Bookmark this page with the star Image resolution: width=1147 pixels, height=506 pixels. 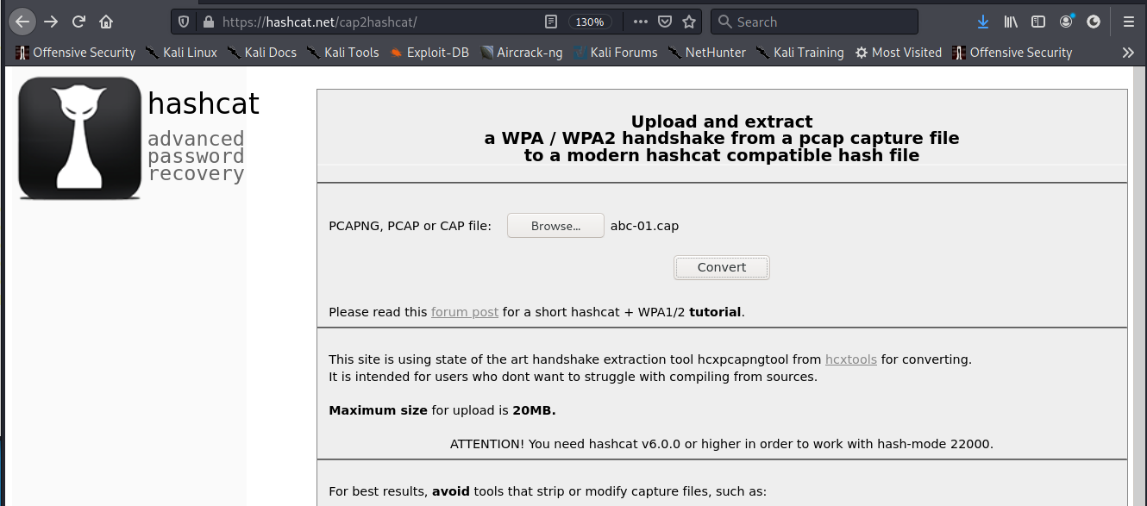point(689,22)
